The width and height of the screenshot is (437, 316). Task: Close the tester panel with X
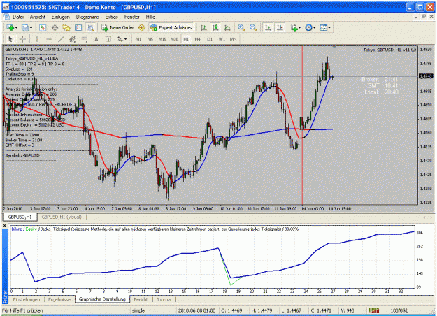coord(4,225)
